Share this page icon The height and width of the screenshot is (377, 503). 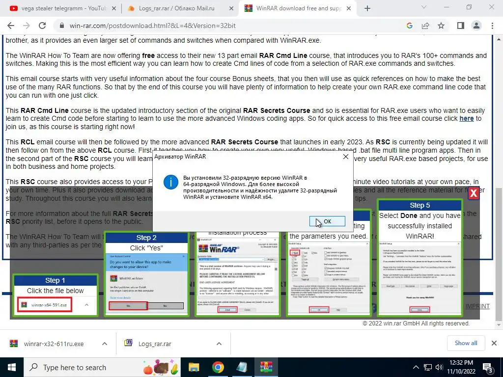[x=425, y=26]
